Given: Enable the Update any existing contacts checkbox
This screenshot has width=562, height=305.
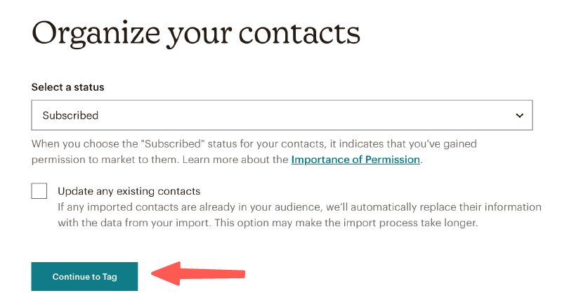Looking at the screenshot, I should coord(39,191).
